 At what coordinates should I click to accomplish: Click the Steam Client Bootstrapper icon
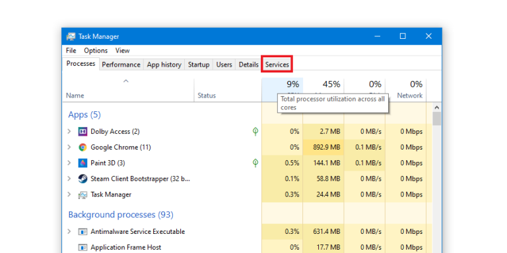click(x=83, y=179)
